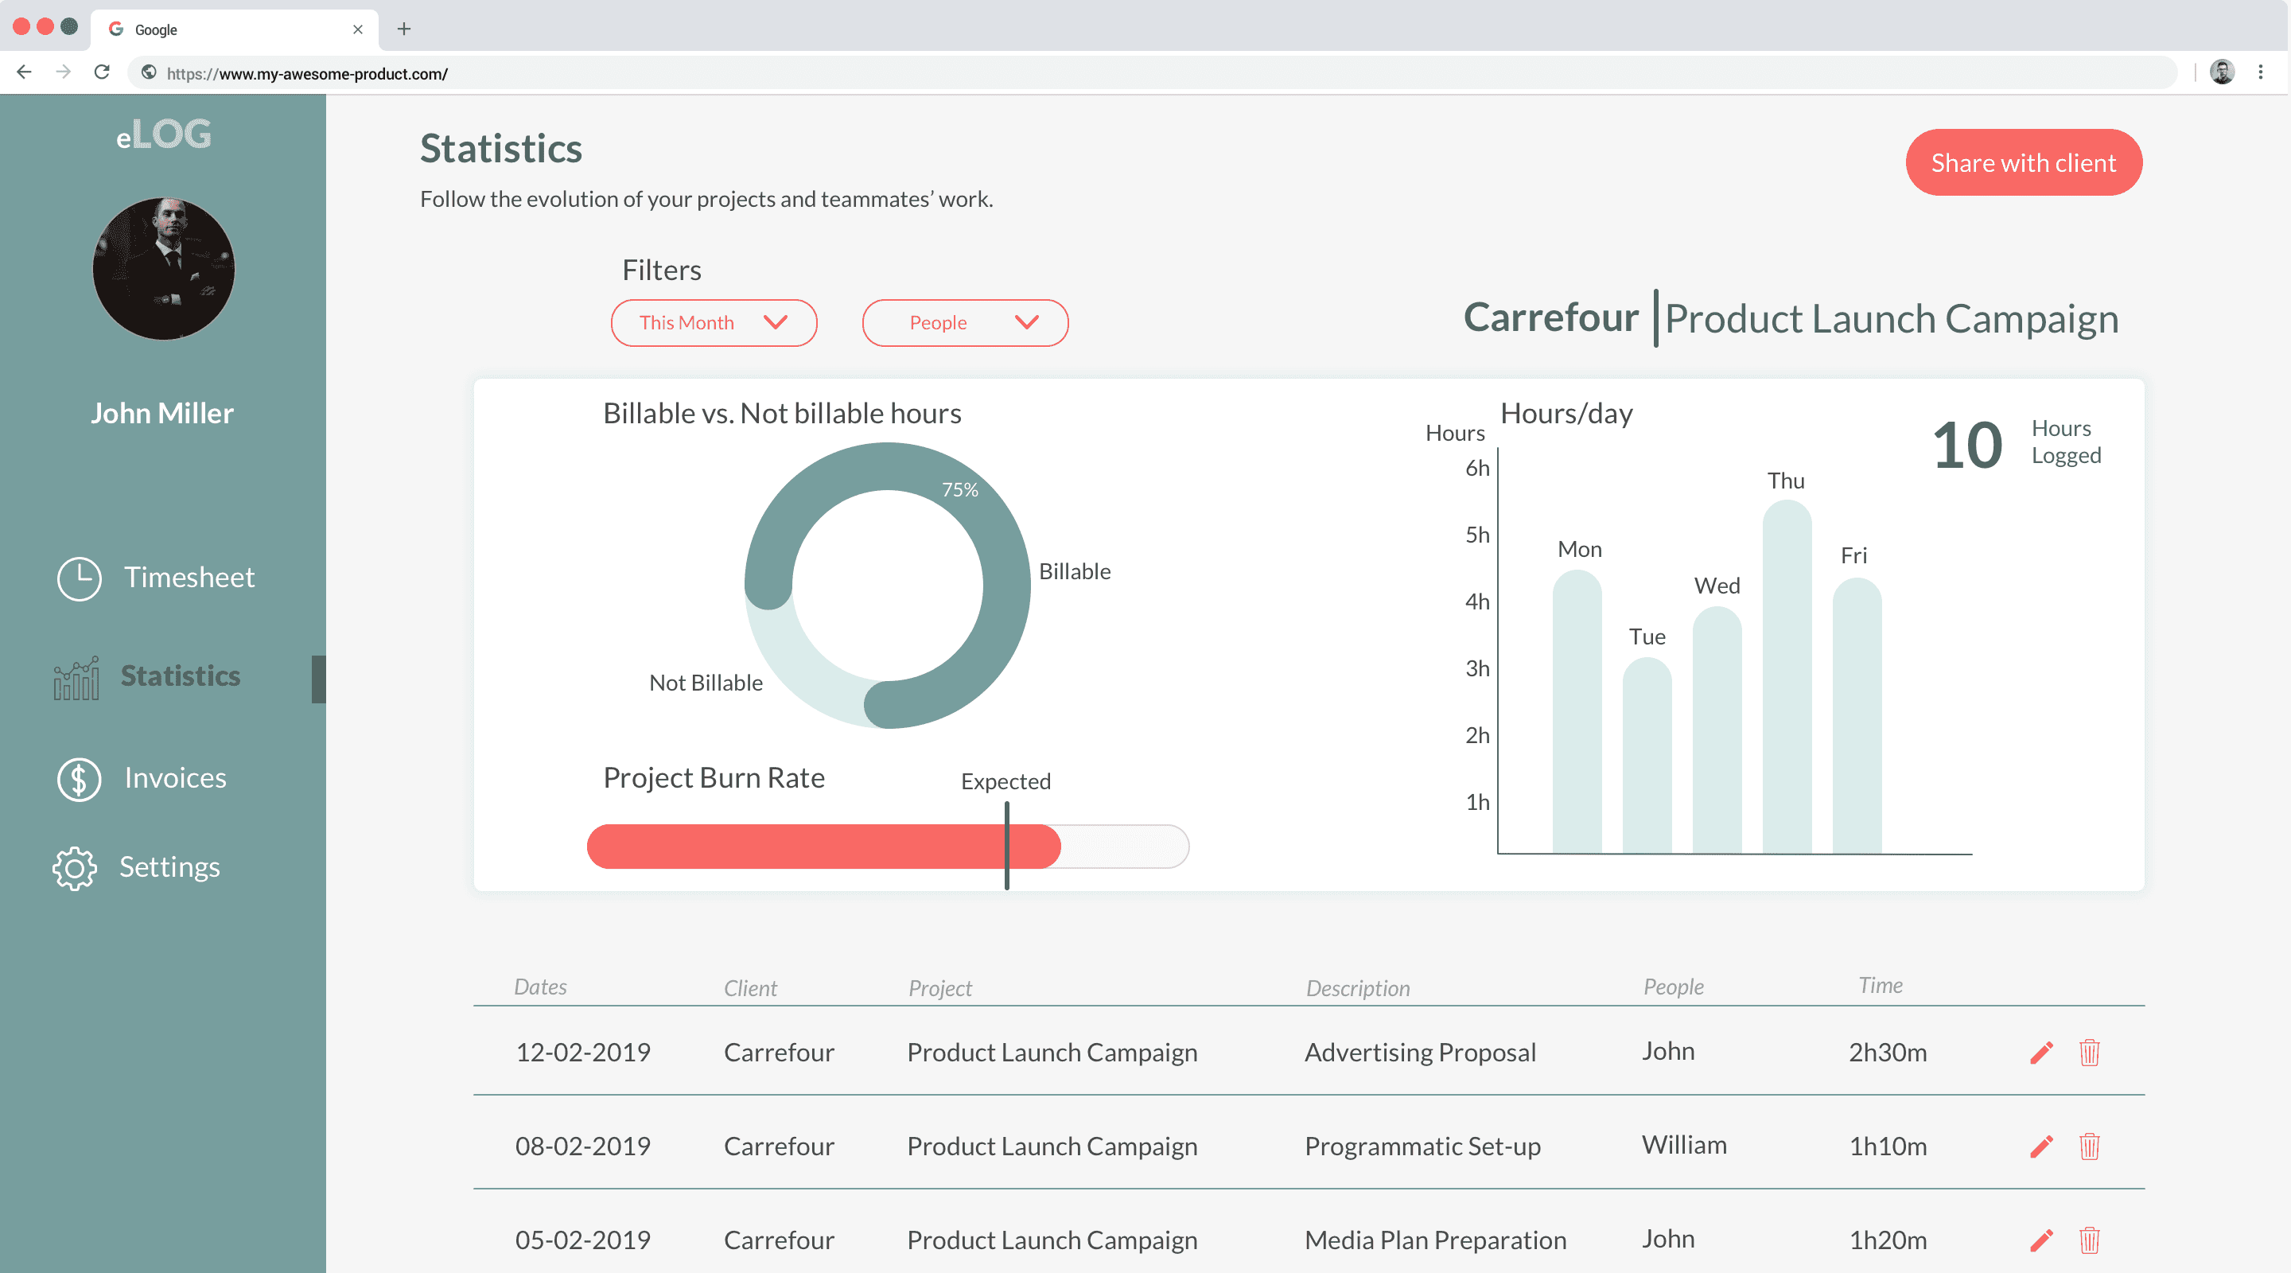Delete the Programmatic Set-up entry
This screenshot has height=1273, width=2291.
pos(2089,1146)
